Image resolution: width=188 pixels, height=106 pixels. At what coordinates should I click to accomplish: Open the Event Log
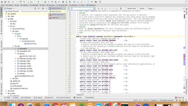(x=179, y=97)
